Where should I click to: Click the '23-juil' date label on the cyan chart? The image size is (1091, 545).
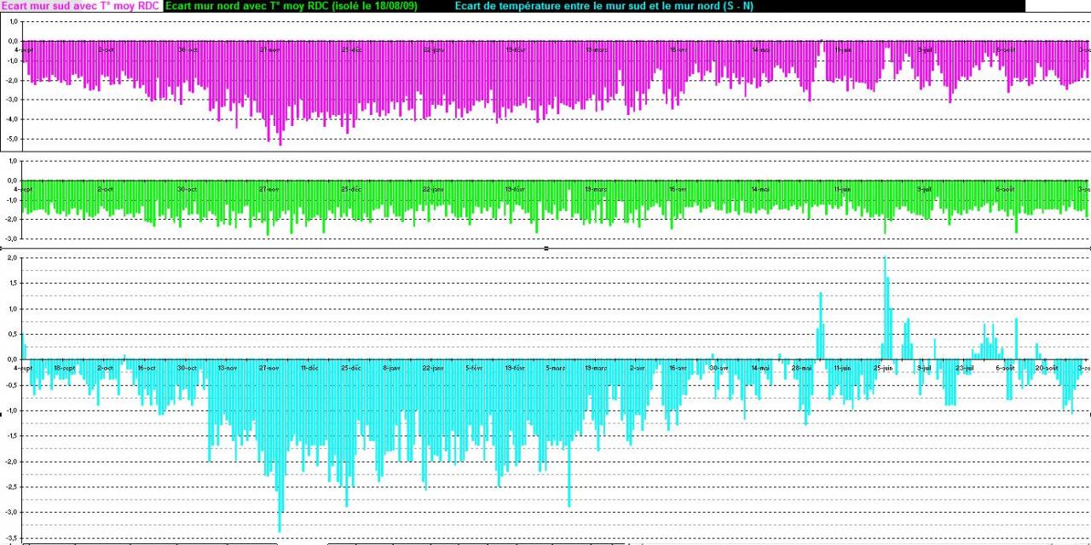click(x=964, y=368)
